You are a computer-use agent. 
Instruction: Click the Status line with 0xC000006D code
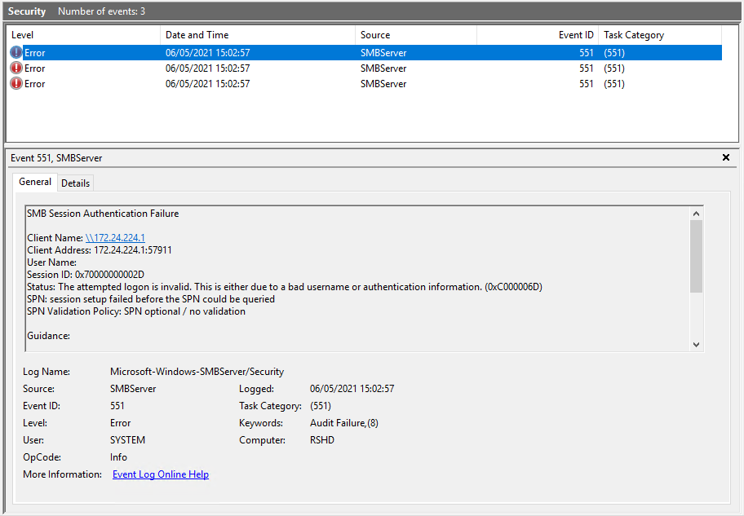pyautogui.click(x=284, y=287)
